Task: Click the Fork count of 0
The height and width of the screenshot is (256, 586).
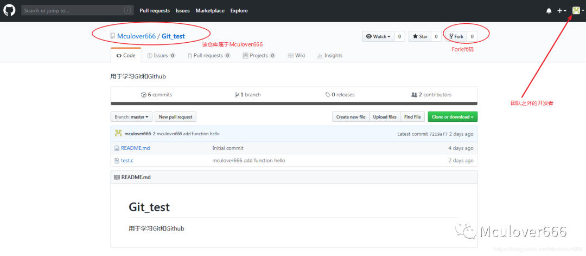Action: pos(472,36)
